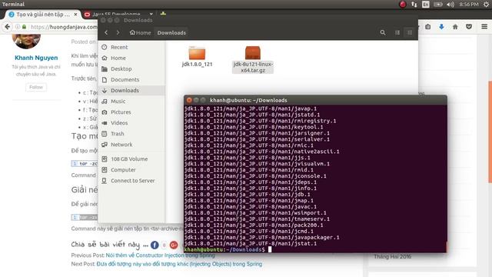Close the terminal window
This screenshot has width=492, height=277.
click(x=189, y=100)
